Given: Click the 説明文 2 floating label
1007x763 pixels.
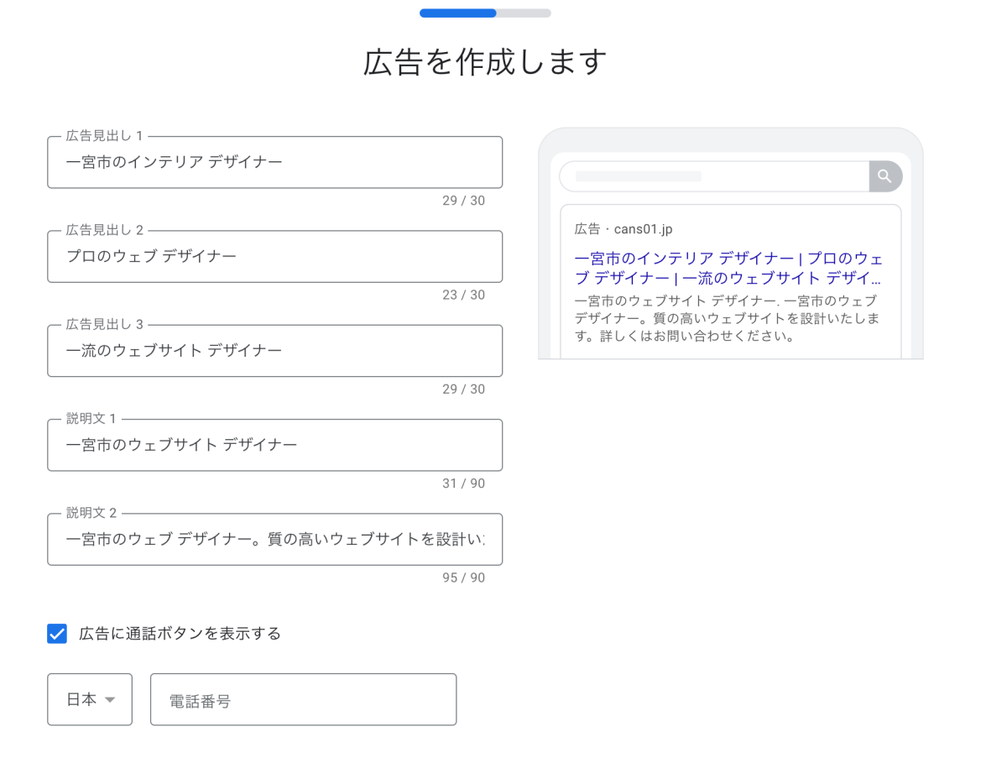Looking at the screenshot, I should point(91,513).
